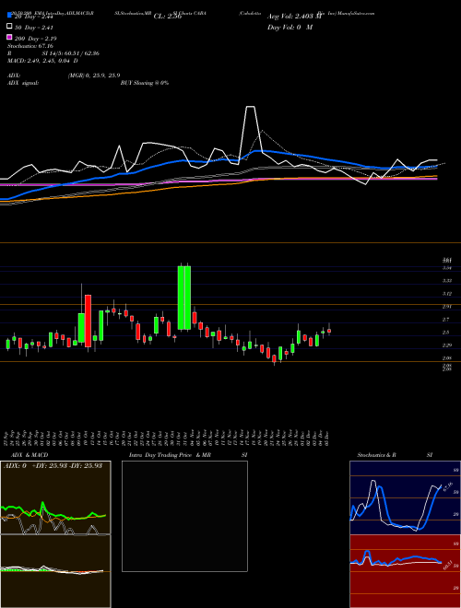Select the '200 Day - 2.19' label
461x608 pixels.
[x=36, y=39]
